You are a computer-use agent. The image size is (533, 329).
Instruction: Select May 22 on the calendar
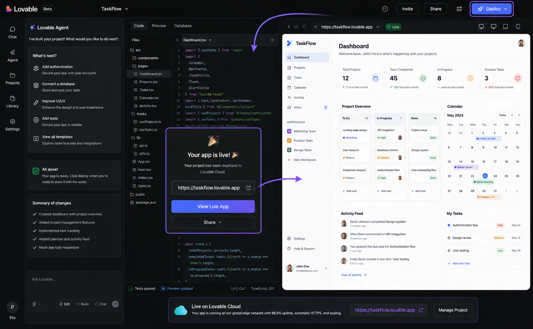tap(485, 176)
